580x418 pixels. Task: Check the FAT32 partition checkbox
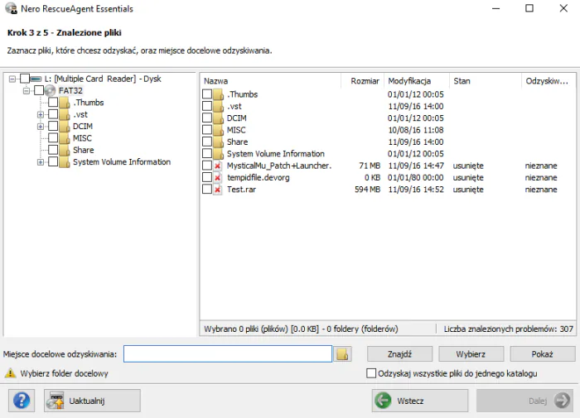(x=39, y=90)
